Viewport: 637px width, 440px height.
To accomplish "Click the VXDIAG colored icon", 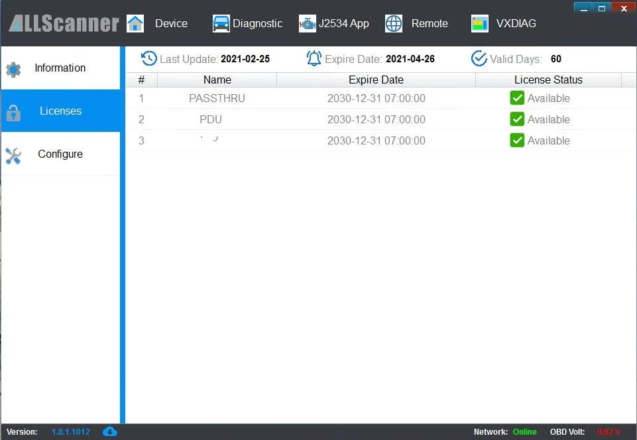I will pos(480,24).
